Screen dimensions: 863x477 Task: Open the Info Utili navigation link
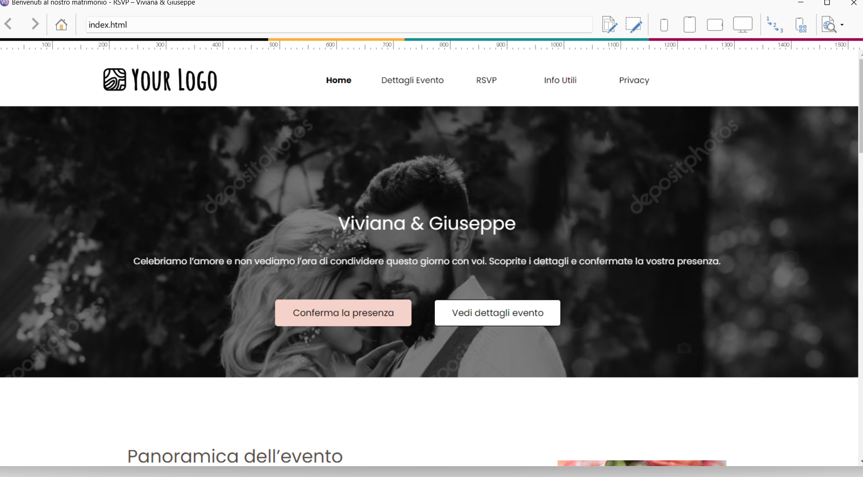click(x=560, y=80)
